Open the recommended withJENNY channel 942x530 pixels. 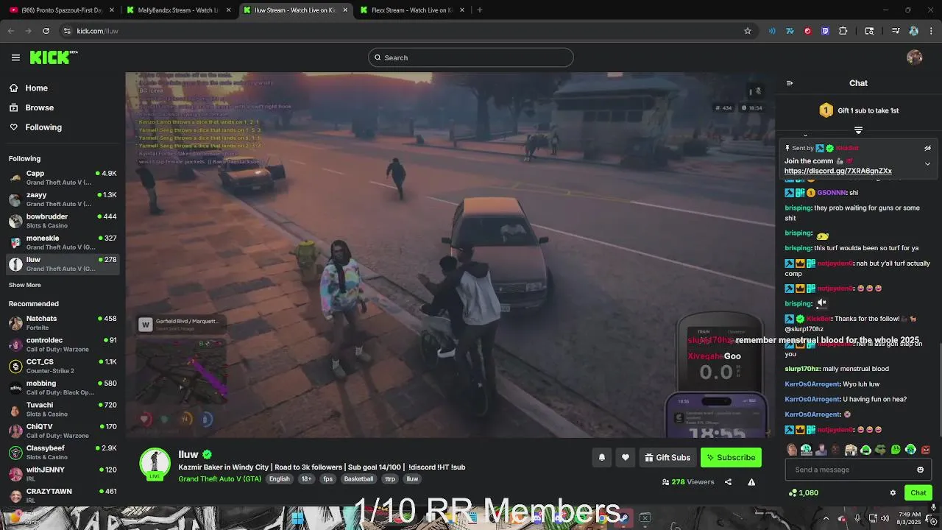coord(62,473)
